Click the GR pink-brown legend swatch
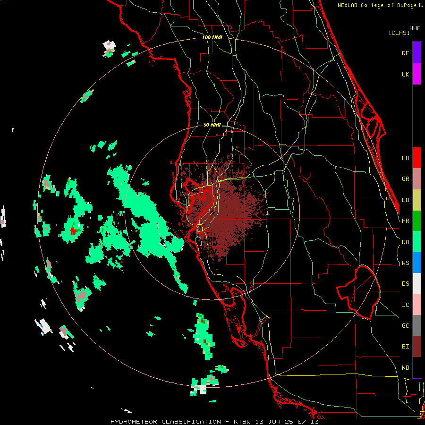 (417, 179)
